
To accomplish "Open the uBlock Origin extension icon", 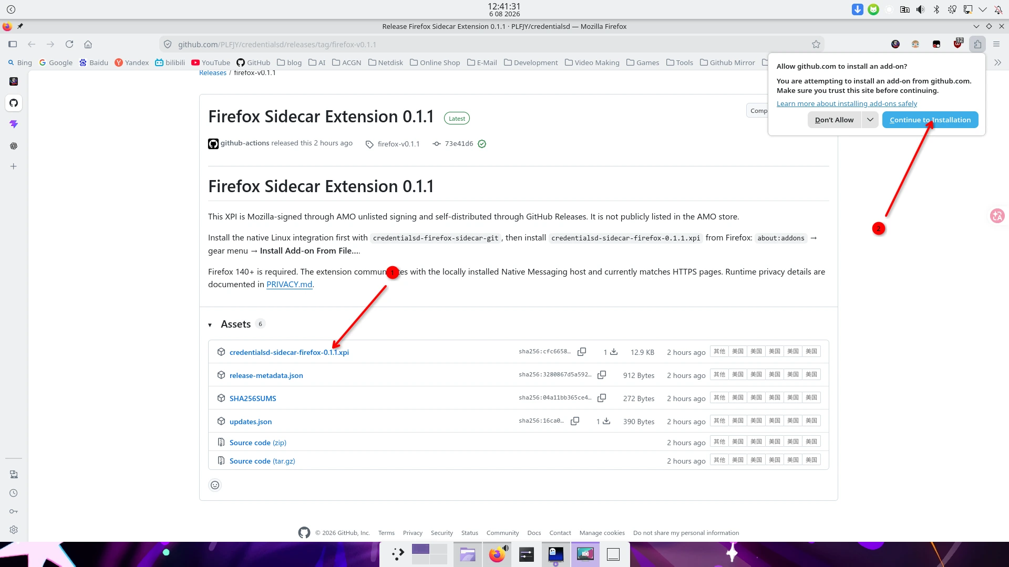I will (958, 44).
